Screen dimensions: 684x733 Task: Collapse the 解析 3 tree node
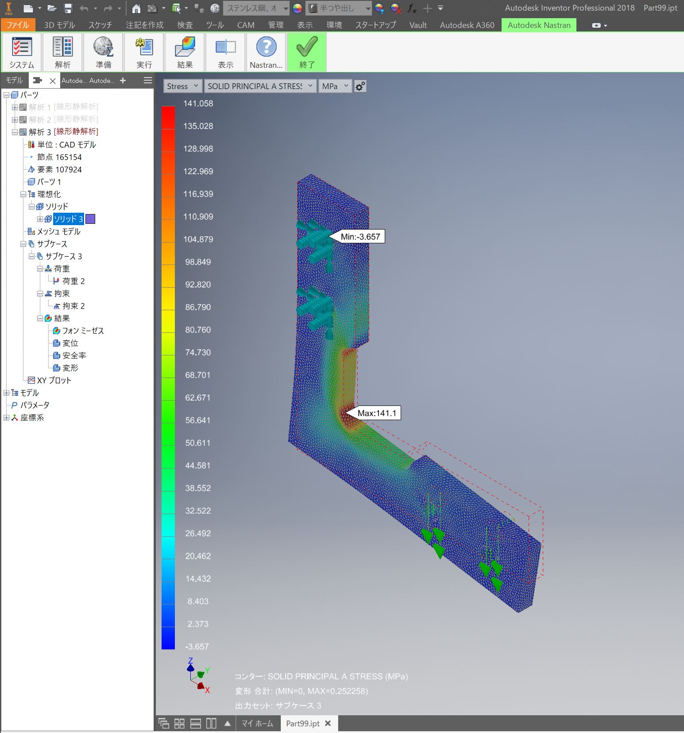pos(15,132)
